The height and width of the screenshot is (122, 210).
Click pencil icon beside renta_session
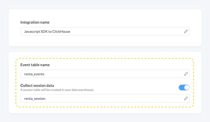tap(186, 99)
